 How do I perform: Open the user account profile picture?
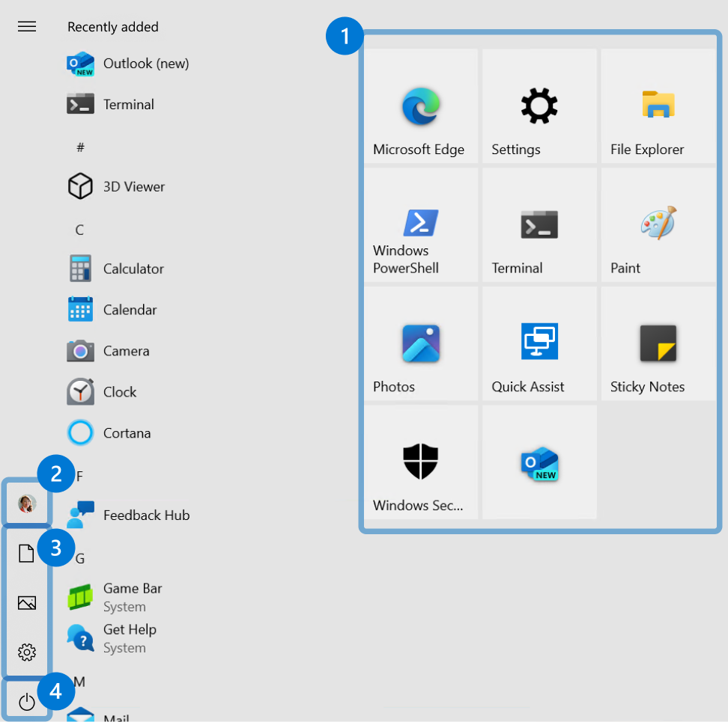(27, 504)
